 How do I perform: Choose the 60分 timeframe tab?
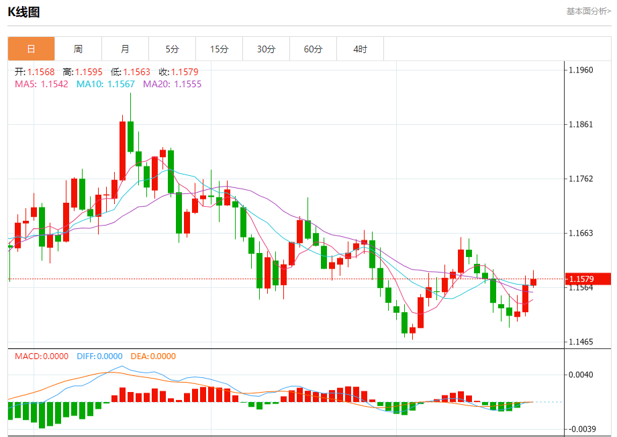coord(313,49)
